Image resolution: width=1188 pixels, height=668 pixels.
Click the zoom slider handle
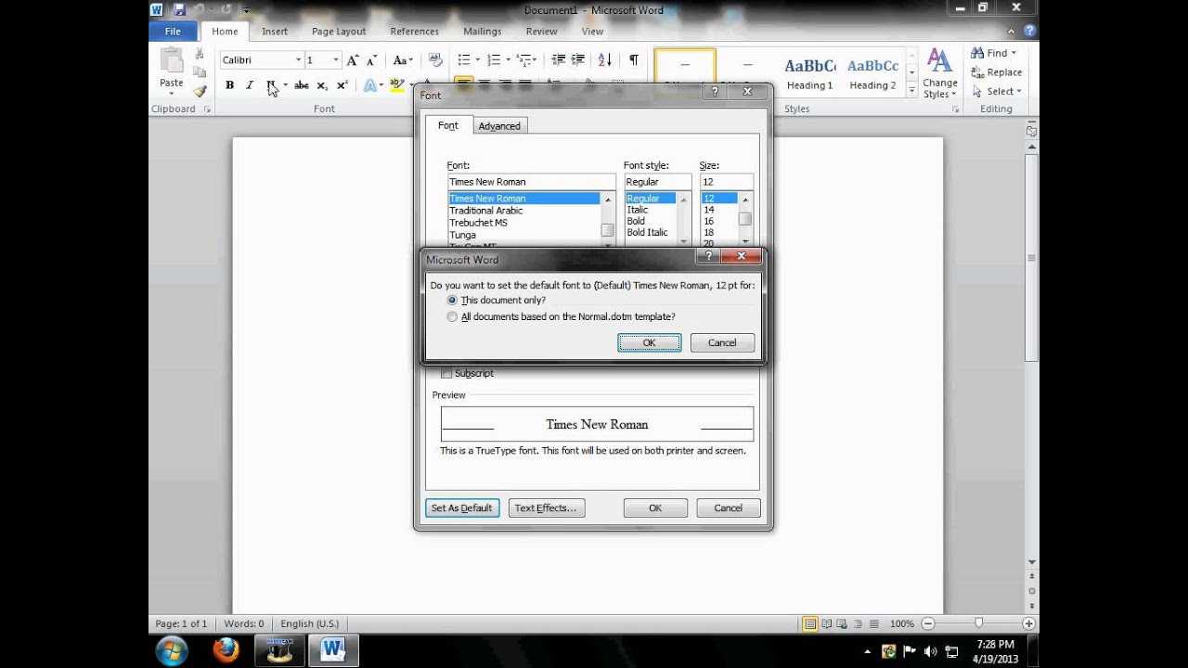(978, 623)
